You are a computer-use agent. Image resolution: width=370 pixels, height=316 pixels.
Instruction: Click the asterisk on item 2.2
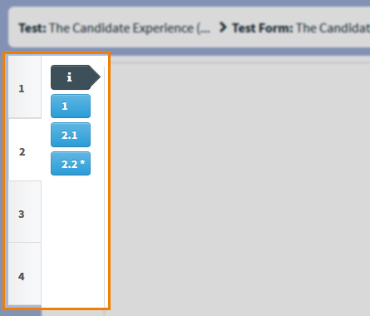pos(82,162)
